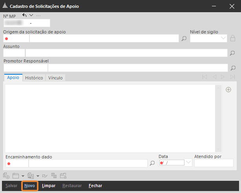This screenshot has width=241, height=193.
Task: Expand the Data date picker dropdown
Action: coord(188,163)
